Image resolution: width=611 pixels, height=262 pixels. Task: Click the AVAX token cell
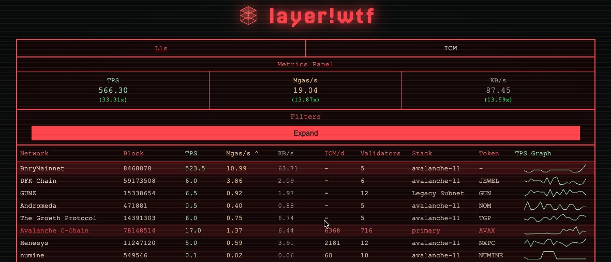487,230
